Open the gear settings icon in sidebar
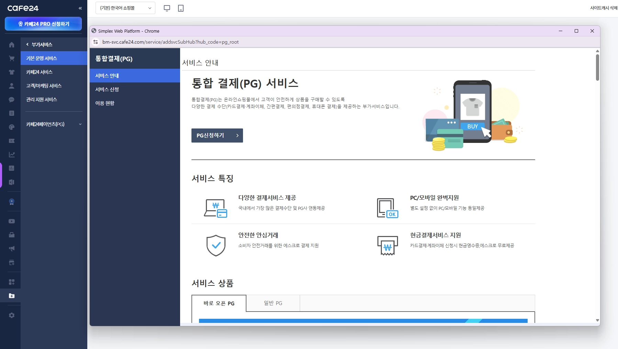618x349 pixels. click(x=12, y=315)
